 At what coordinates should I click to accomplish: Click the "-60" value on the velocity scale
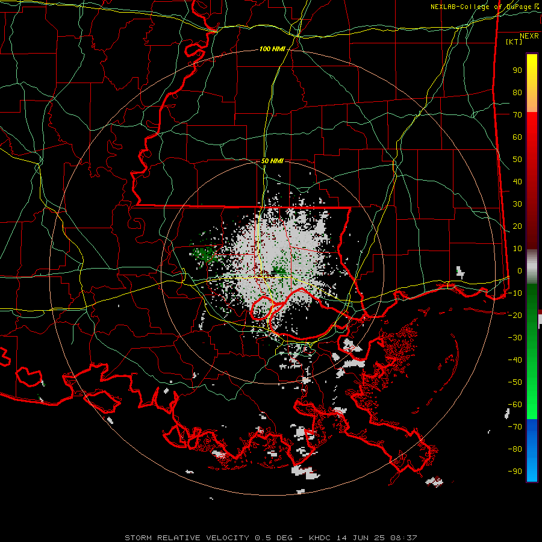point(515,405)
